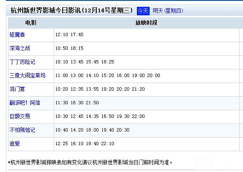
Task: Click the 10:40 showtime for 不怕贼惦记
Action: (x=62, y=130)
